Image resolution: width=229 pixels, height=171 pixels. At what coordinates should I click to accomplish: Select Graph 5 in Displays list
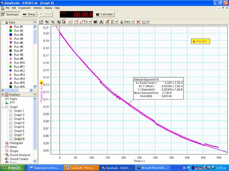[x=19, y=123]
